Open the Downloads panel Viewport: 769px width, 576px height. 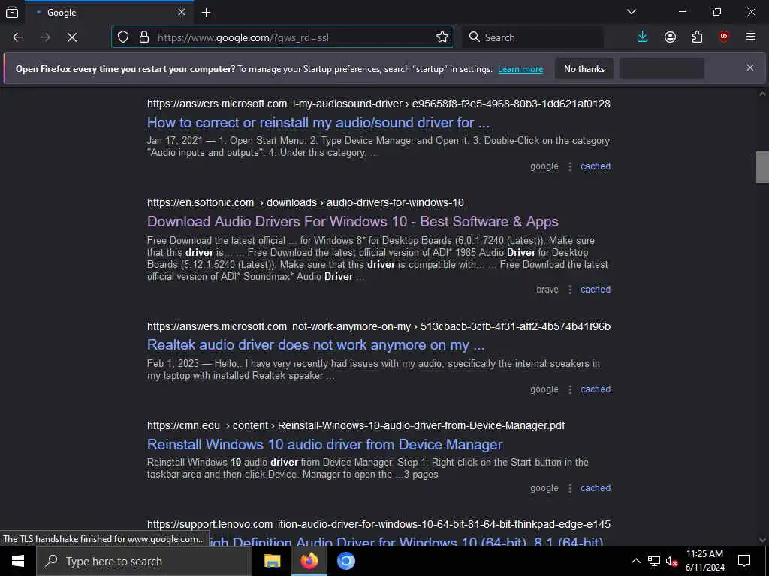(x=643, y=37)
